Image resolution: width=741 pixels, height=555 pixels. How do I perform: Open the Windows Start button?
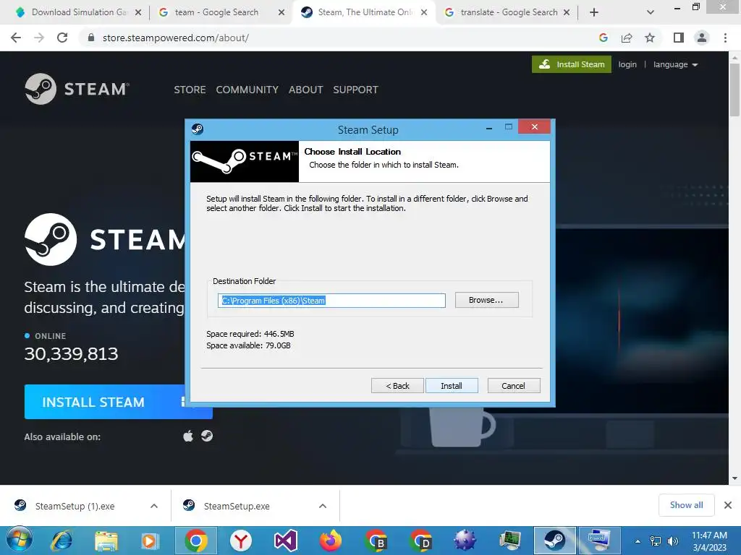pos(20,540)
